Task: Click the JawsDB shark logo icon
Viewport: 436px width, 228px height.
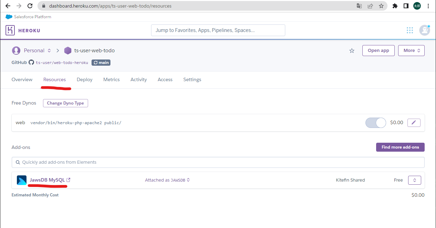Action: pos(22,180)
